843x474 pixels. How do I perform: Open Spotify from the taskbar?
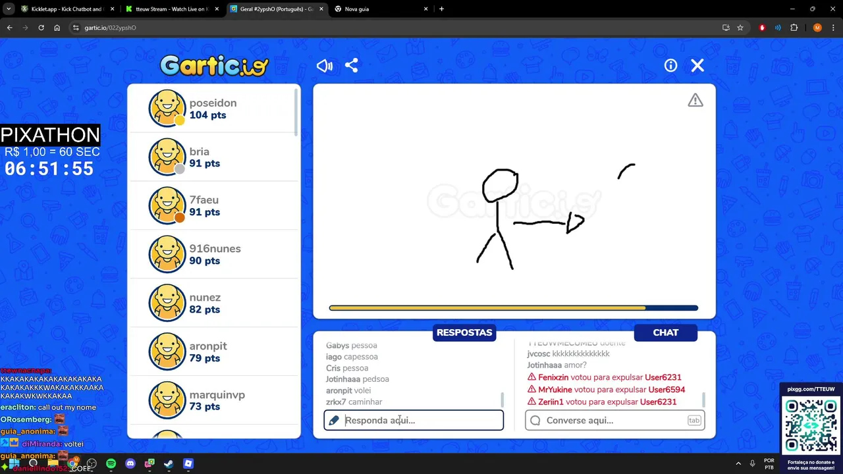click(x=111, y=463)
